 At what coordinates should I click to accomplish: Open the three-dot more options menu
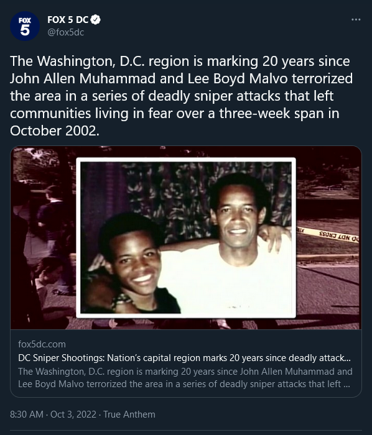click(356, 19)
